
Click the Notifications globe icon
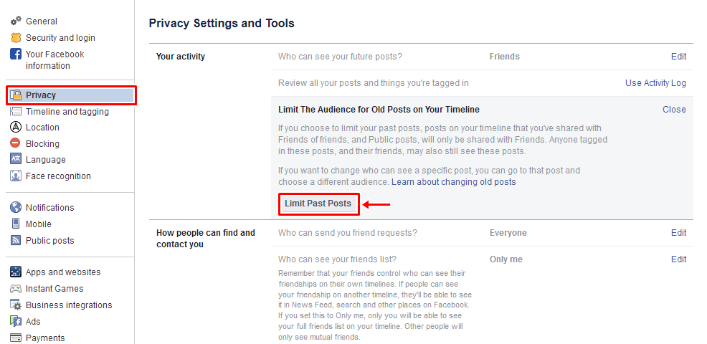tap(16, 207)
